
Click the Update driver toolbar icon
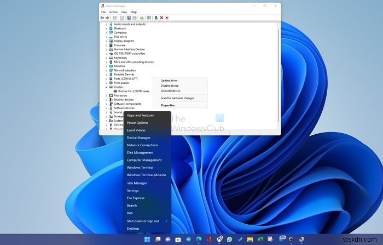tap(156, 17)
